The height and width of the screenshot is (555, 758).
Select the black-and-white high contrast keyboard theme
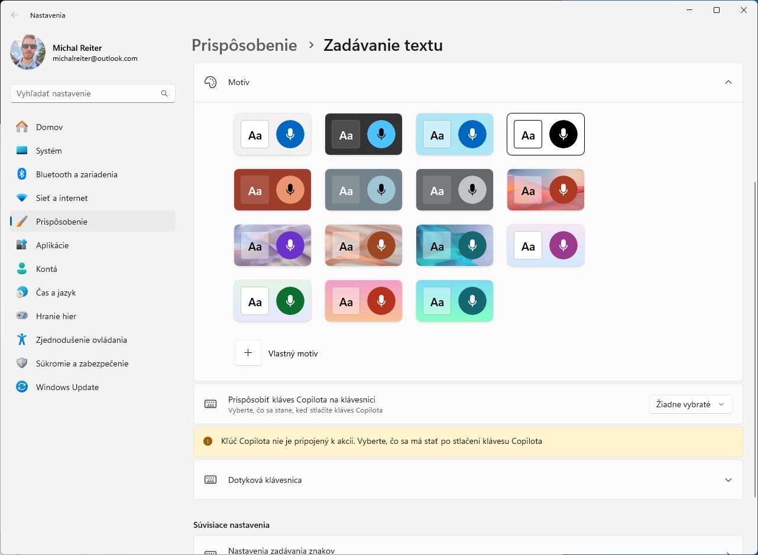pos(545,134)
